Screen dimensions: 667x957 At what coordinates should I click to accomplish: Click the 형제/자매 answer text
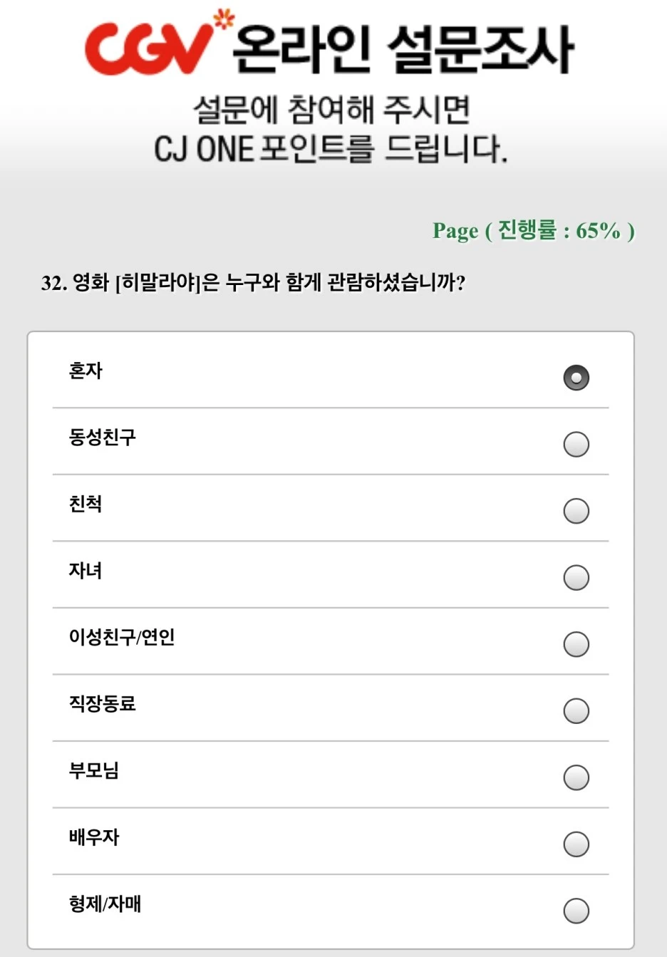105,904
